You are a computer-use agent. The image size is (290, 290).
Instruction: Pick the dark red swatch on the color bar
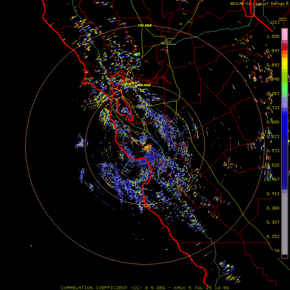(285, 48)
